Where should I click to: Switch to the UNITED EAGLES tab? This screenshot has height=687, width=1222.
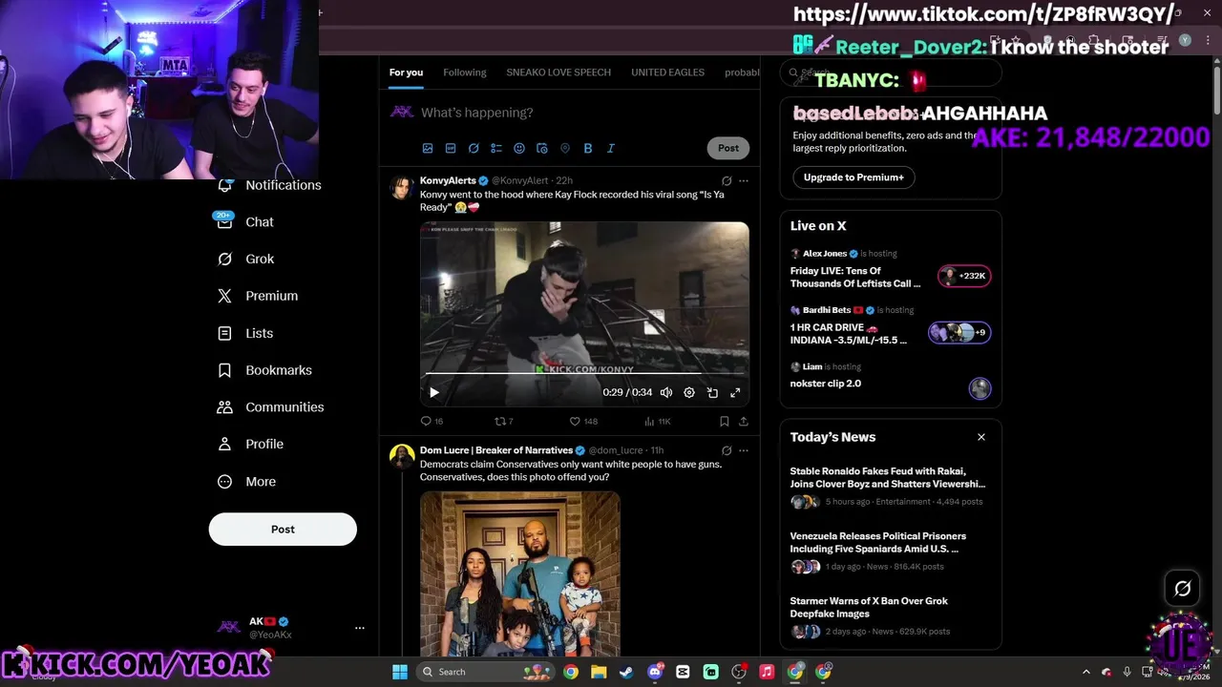tap(667, 73)
